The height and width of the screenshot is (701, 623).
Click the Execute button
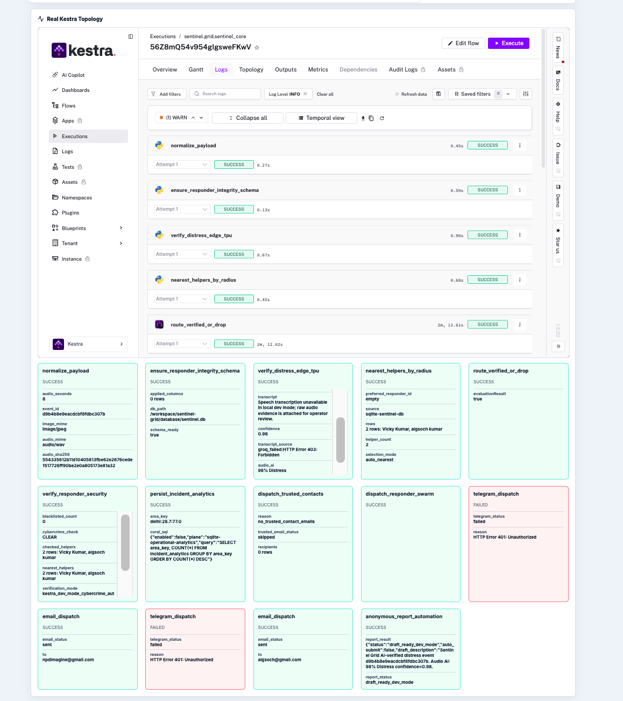coord(508,43)
